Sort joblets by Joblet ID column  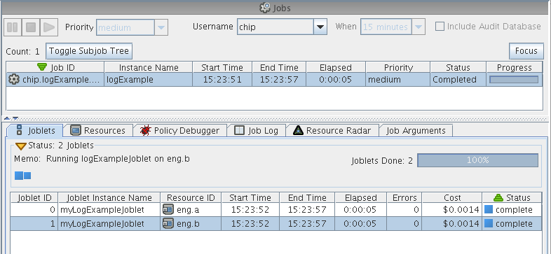[34, 197]
